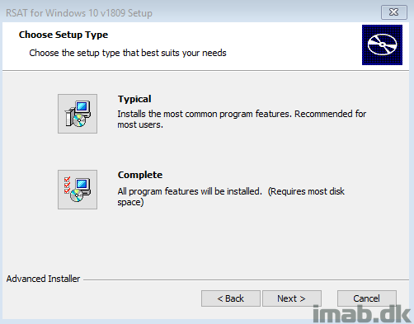Click the bold Complete heading label

pos(140,175)
